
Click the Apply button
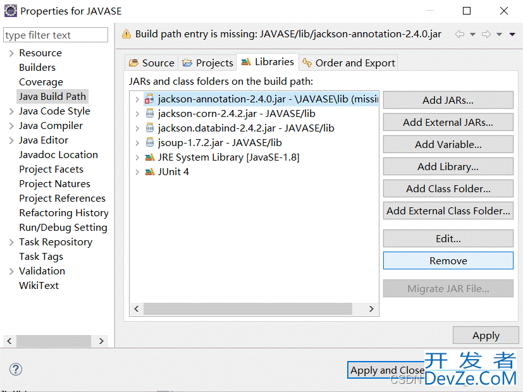(486, 335)
